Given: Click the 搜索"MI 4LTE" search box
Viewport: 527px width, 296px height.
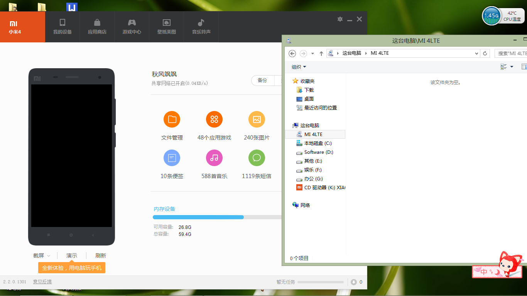Looking at the screenshot, I should tap(511, 53).
